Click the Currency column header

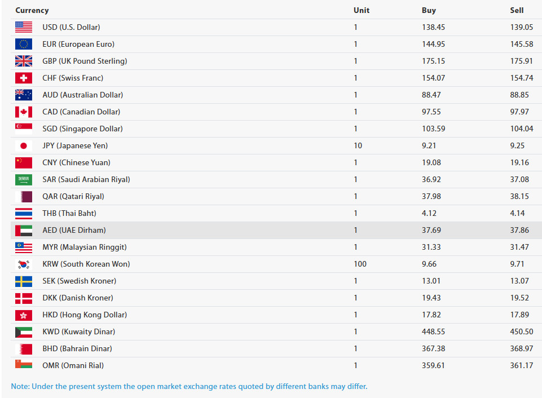pos(32,10)
